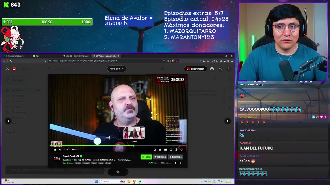Click the 'Editar imagen' button
The image size is (330, 185).
195,69
